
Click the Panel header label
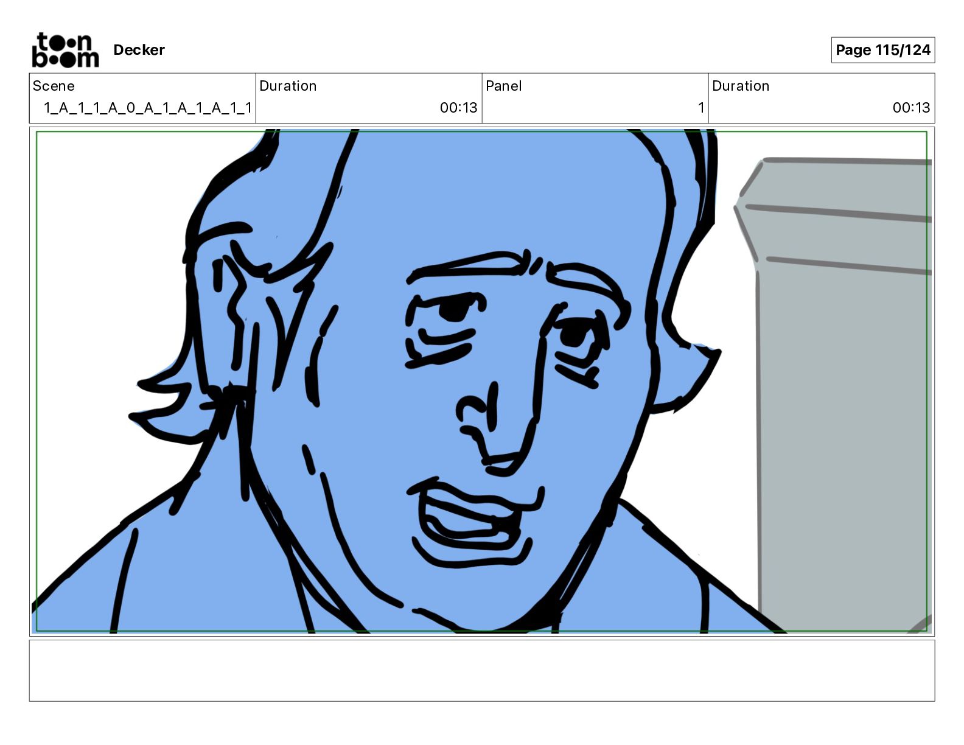(503, 86)
